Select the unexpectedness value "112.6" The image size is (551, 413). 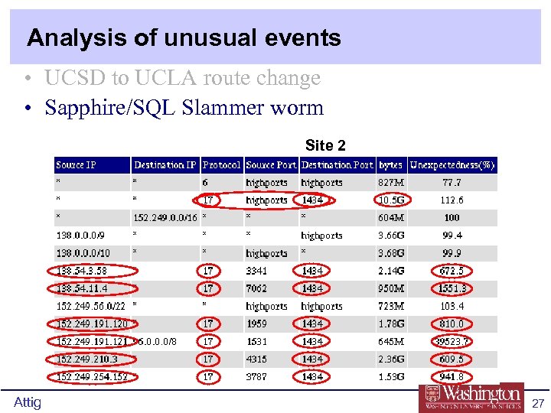(x=452, y=200)
